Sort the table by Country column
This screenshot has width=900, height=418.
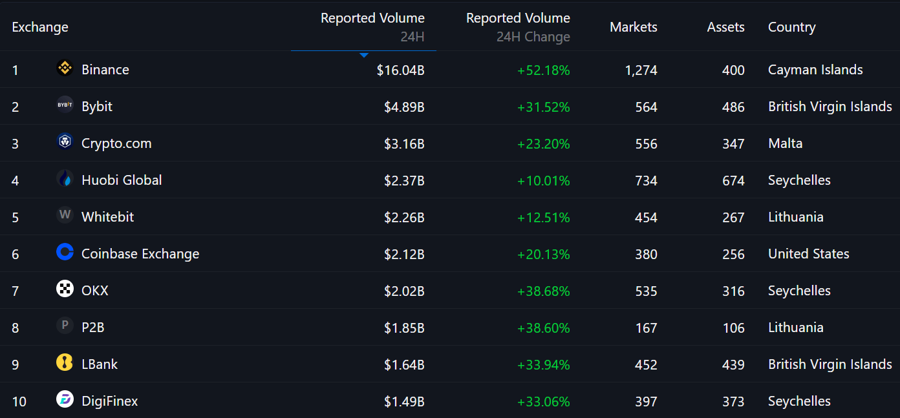tap(791, 26)
